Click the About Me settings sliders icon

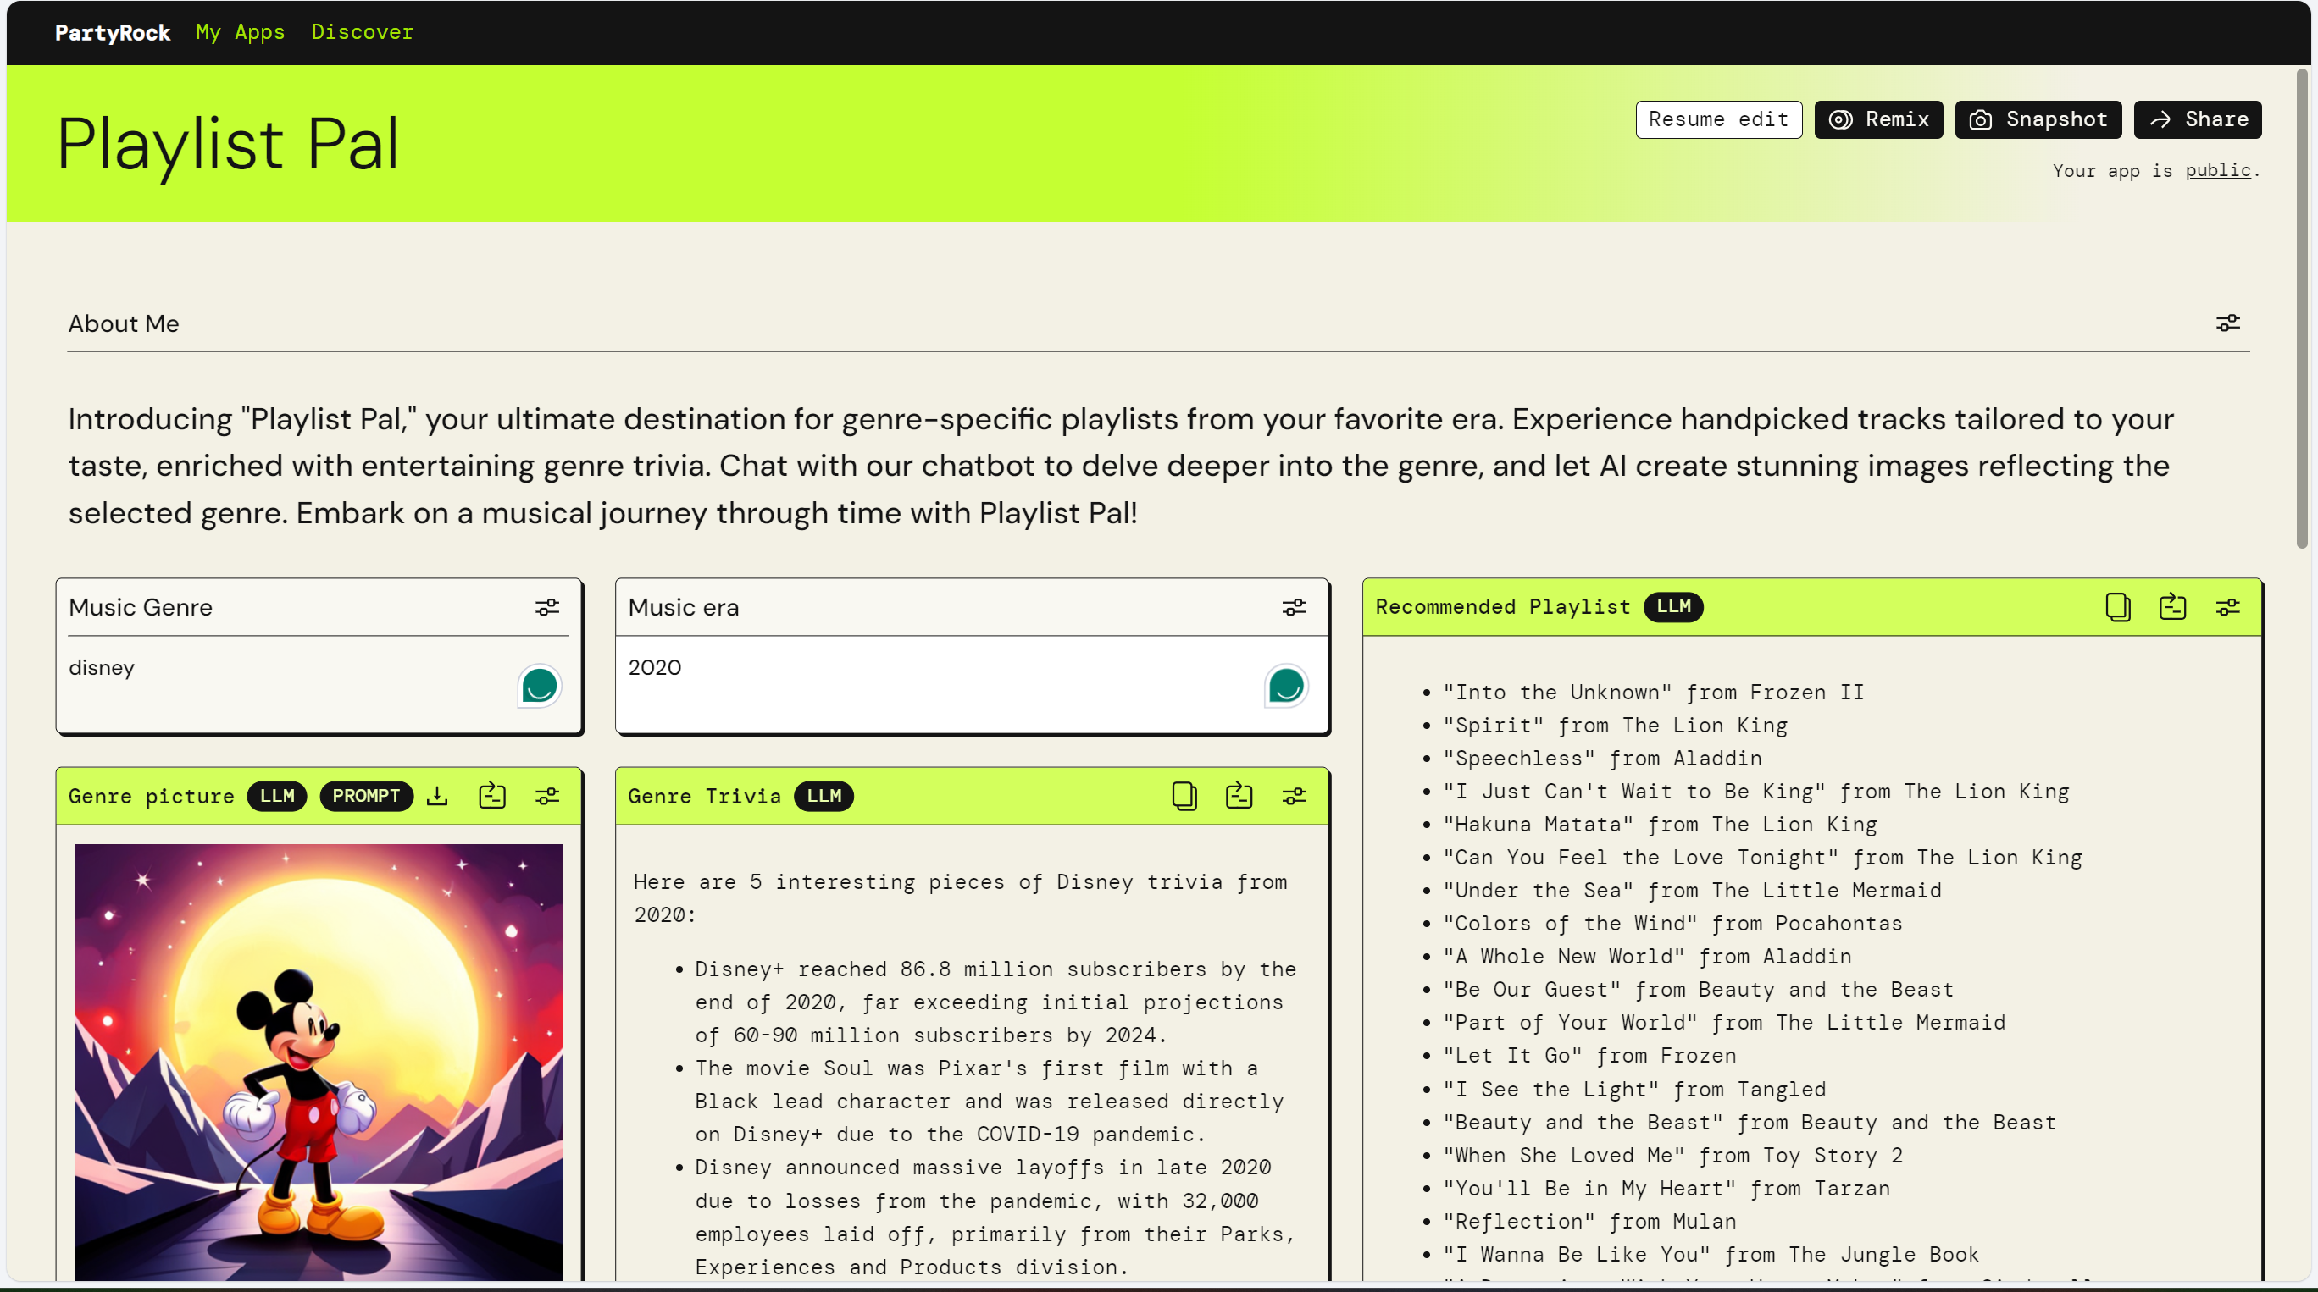(2227, 323)
